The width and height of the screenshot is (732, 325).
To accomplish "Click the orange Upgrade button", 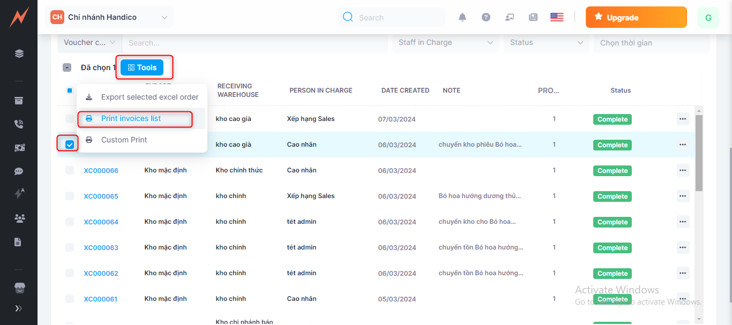I will [x=636, y=18].
